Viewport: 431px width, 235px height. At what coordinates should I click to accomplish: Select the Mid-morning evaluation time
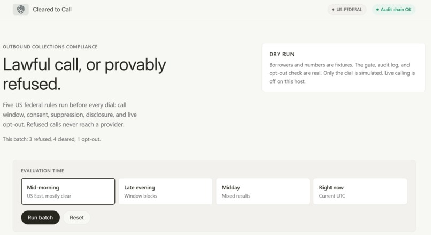coord(68,192)
